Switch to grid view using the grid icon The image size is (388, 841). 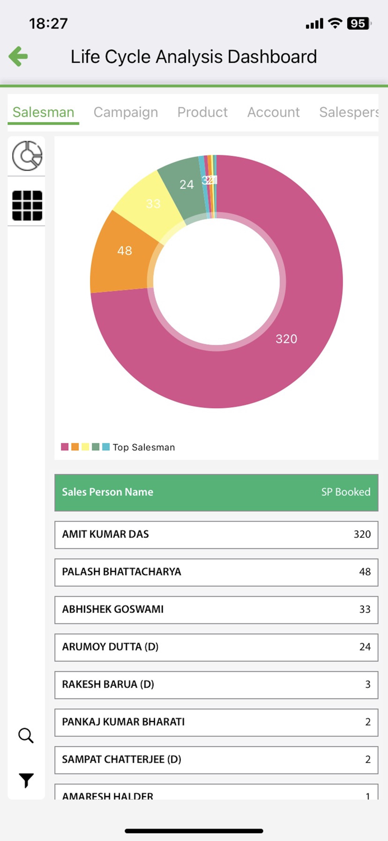[x=26, y=206]
